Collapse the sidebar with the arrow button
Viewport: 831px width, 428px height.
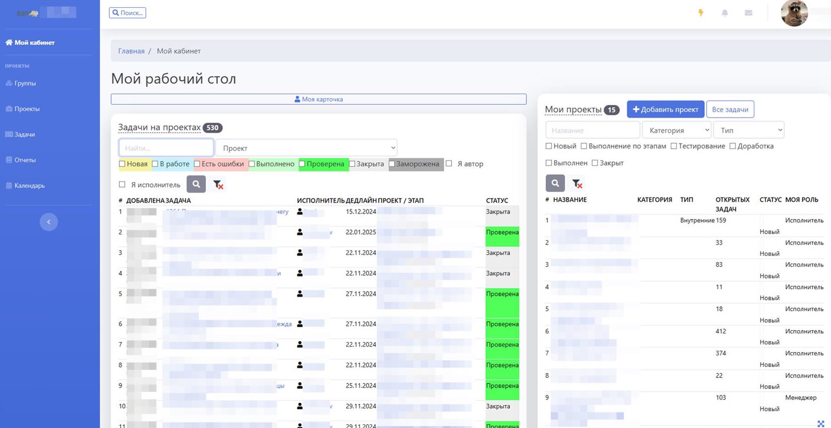point(49,222)
